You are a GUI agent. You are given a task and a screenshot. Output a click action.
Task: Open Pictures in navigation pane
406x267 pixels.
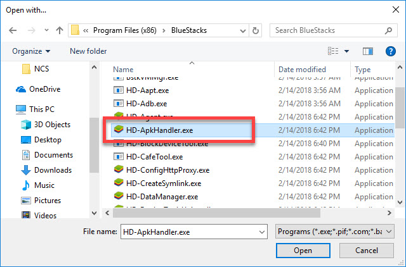[41, 201]
